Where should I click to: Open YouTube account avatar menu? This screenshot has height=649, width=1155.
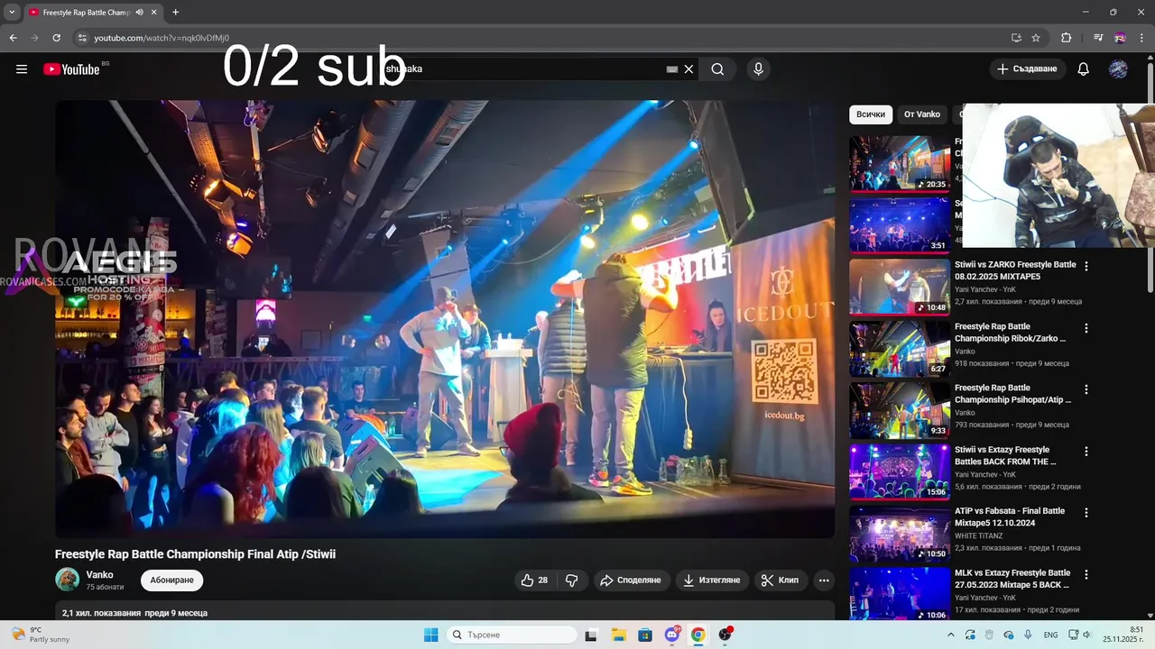point(1118,69)
